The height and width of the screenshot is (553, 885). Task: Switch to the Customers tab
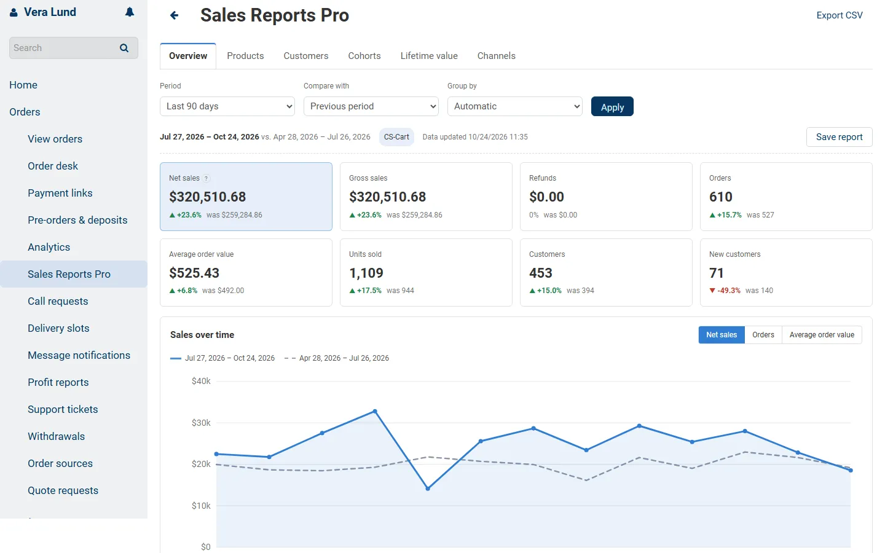[306, 56]
